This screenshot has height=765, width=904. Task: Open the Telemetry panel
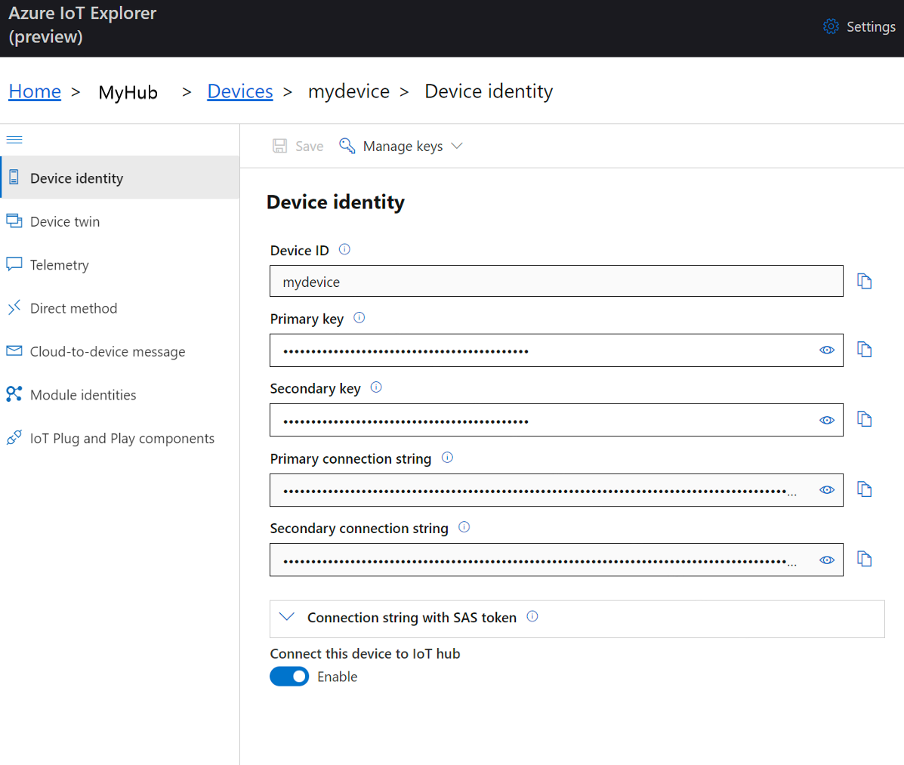pyautogui.click(x=59, y=264)
